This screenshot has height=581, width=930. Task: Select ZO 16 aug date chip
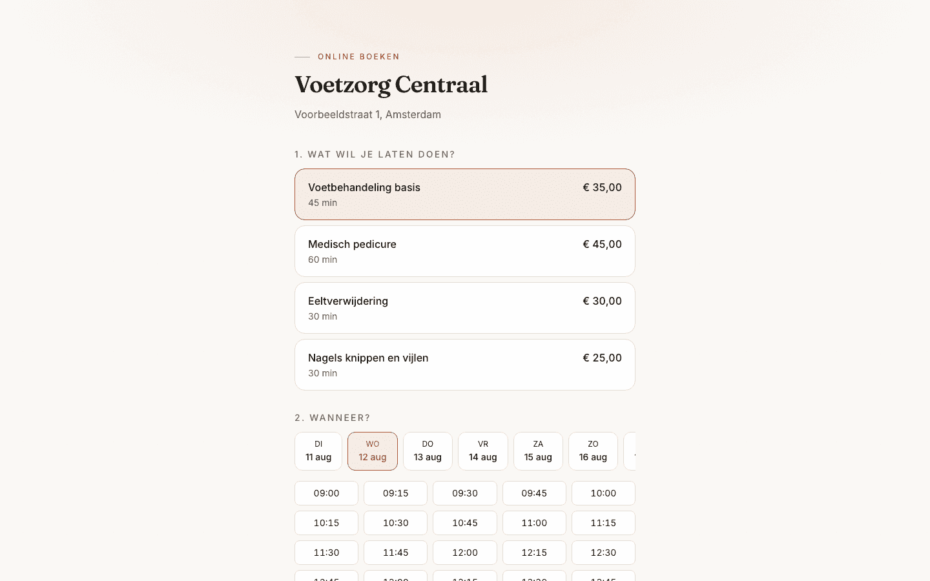point(593,451)
